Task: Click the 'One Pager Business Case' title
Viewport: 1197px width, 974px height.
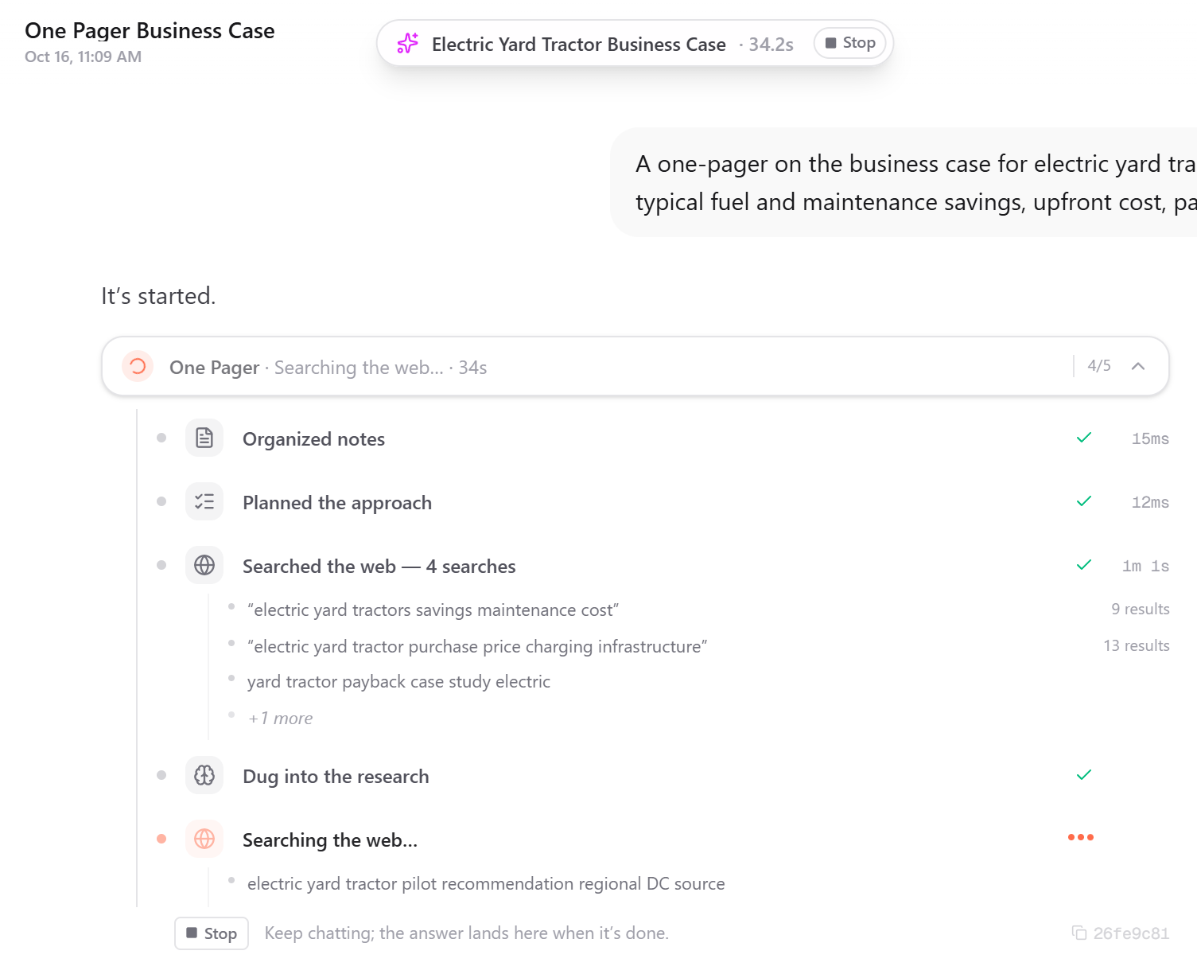Action: point(150,31)
